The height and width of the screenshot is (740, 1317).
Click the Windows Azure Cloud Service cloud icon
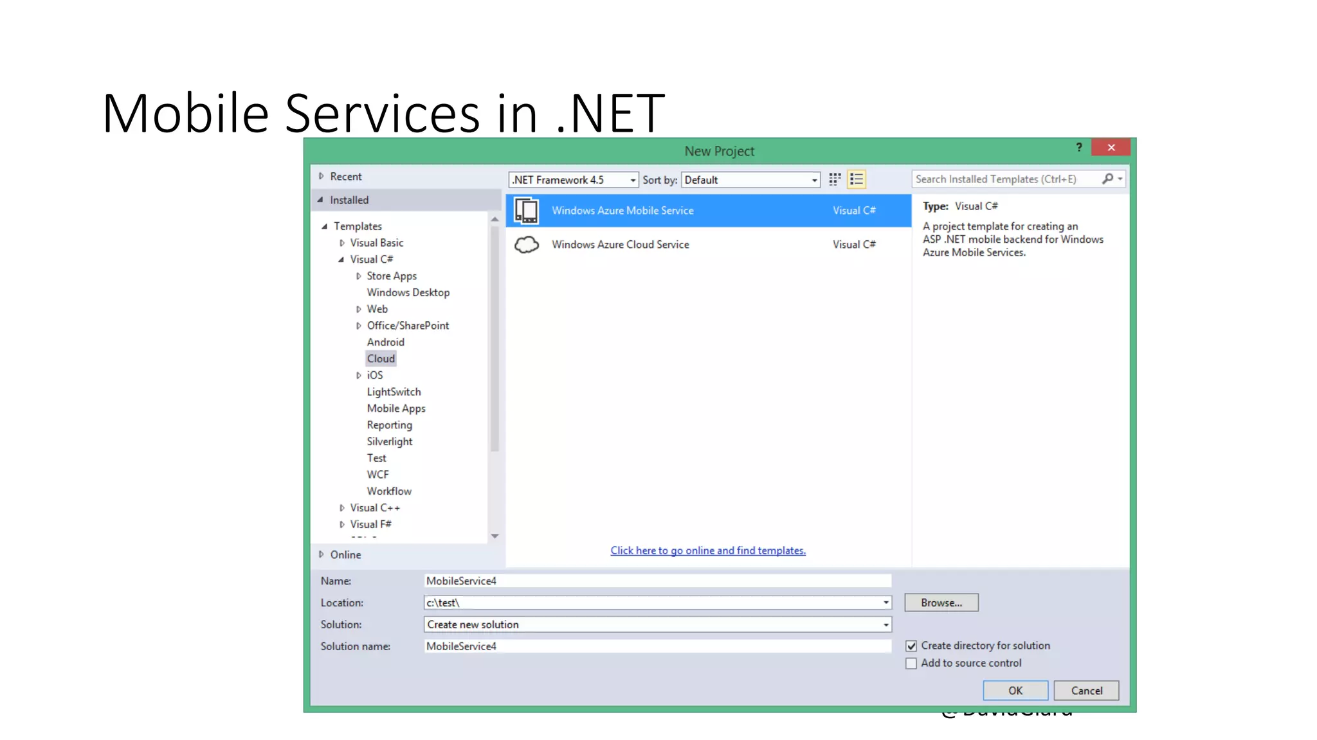pyautogui.click(x=527, y=245)
